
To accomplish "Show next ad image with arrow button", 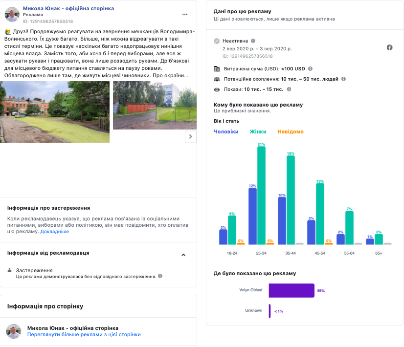I will pyautogui.click(x=191, y=137).
